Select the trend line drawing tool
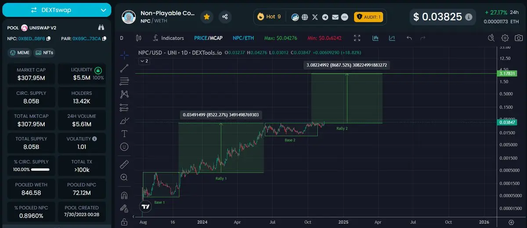 [x=124, y=68]
